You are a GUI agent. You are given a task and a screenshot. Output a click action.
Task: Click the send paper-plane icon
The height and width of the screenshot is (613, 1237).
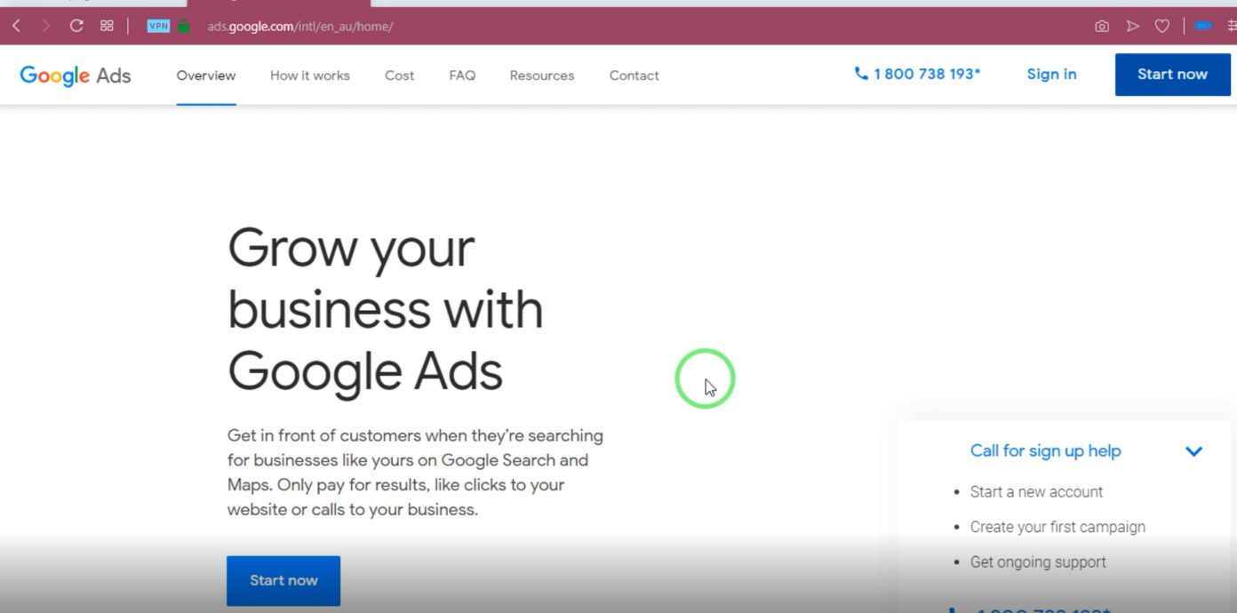tap(1132, 27)
